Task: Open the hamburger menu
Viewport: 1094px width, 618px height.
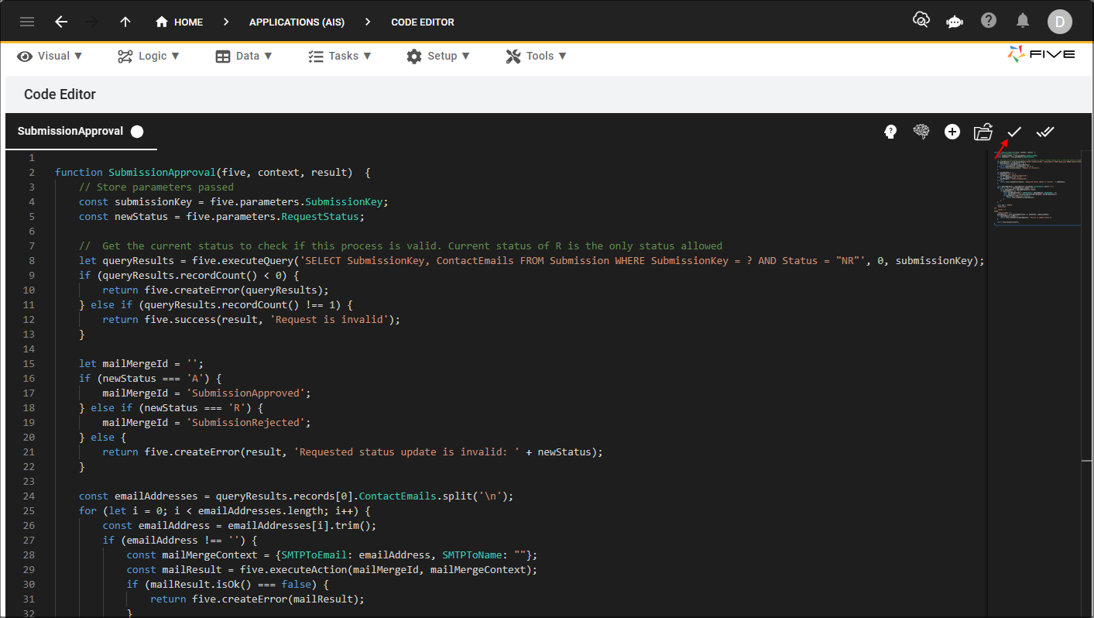Action: (x=27, y=22)
